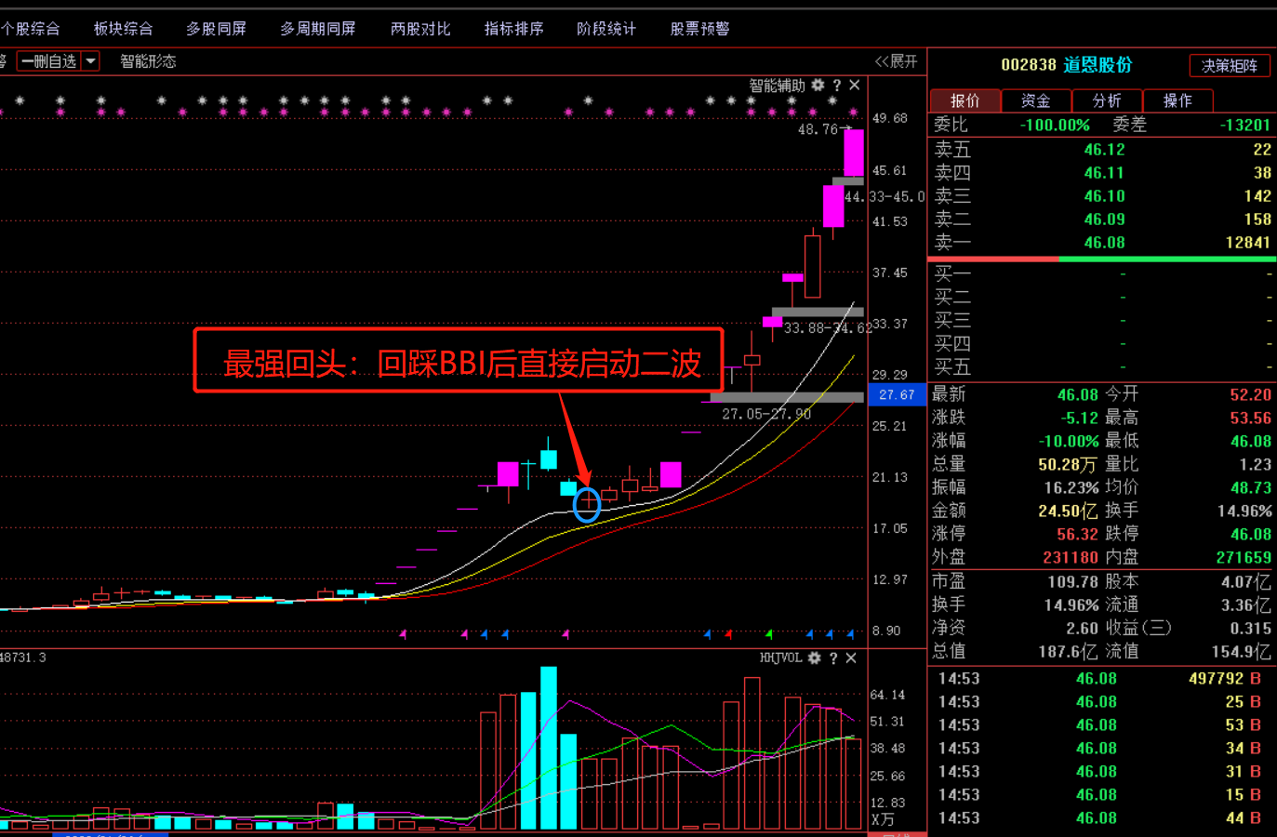Click the 内盘 value 271659
1277x837 pixels.
click(1244, 557)
